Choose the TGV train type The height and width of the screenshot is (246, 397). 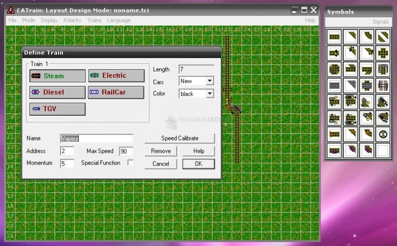click(58, 109)
